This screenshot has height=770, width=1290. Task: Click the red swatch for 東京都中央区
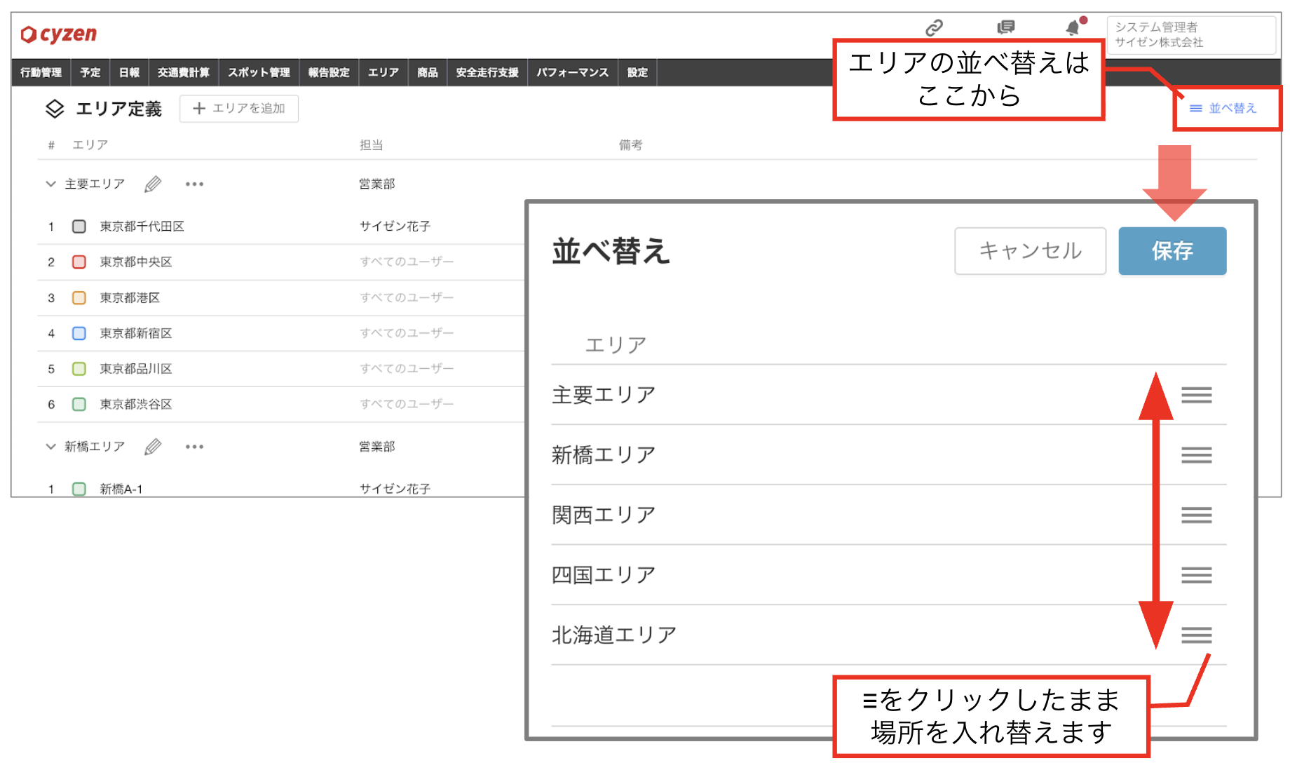[79, 262]
